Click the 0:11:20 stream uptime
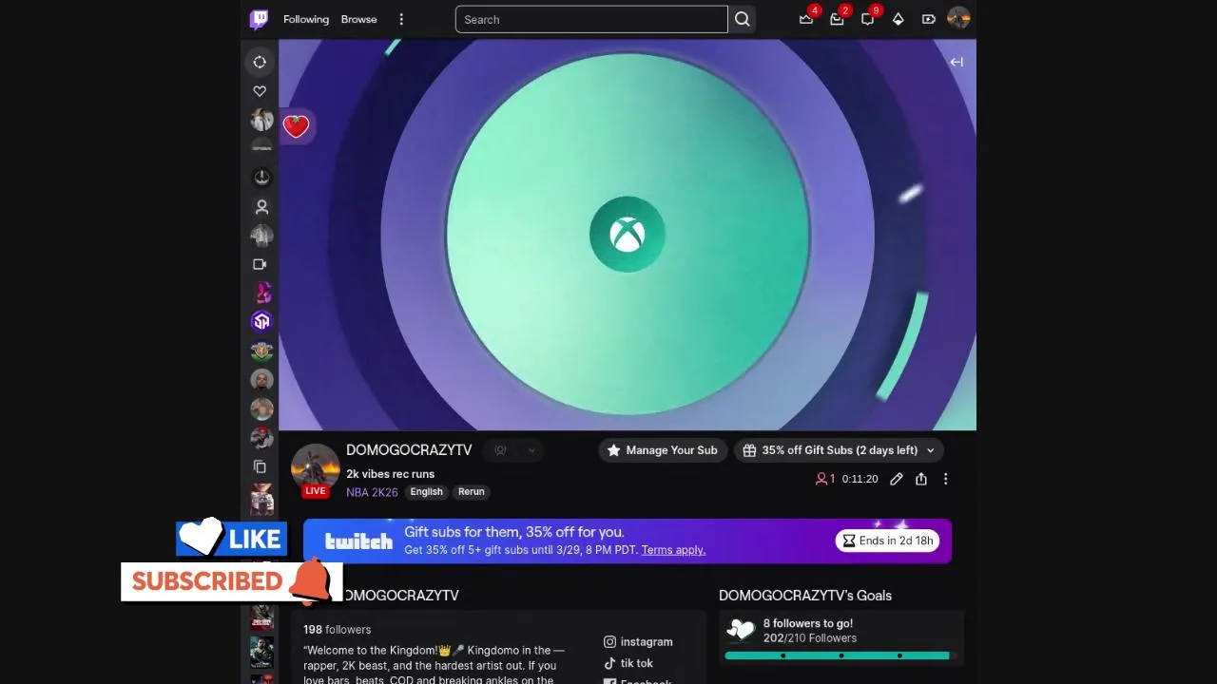The height and width of the screenshot is (684, 1217). (x=860, y=479)
